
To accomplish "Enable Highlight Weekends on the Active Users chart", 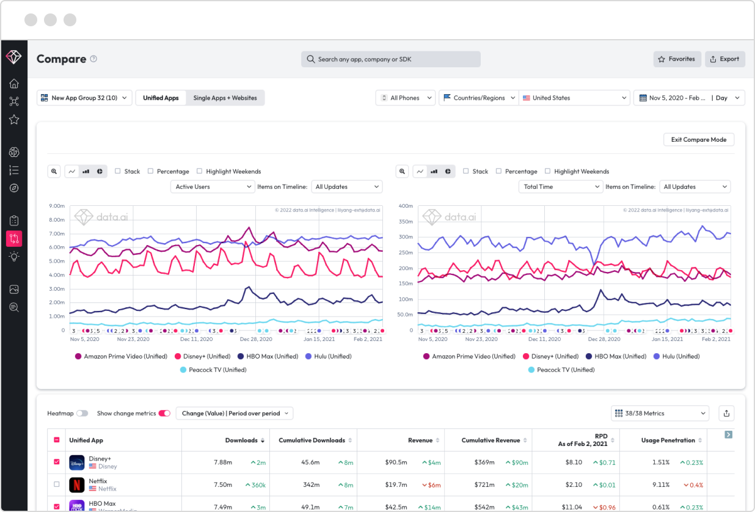I will [200, 172].
